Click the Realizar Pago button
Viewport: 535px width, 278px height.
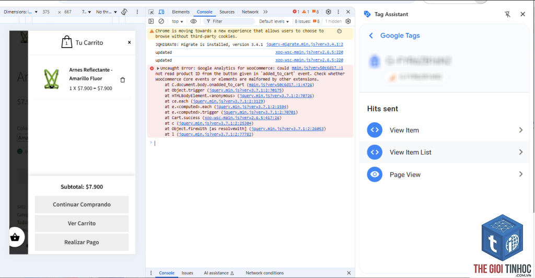tap(82, 242)
